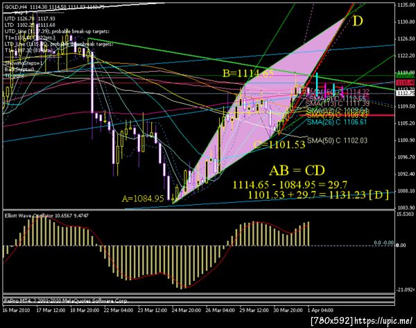The width and height of the screenshot is (416, 328).
Task: Select the UTD 1126.78 1117.93 line
Action: (30, 19)
